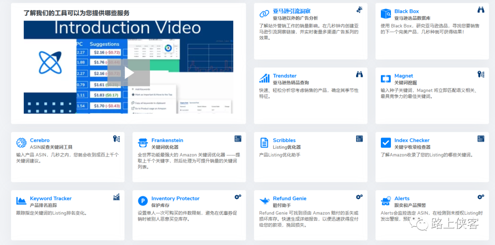Click the subtitle Listing优化器
This screenshot has width=495, height=245.
click(287, 147)
